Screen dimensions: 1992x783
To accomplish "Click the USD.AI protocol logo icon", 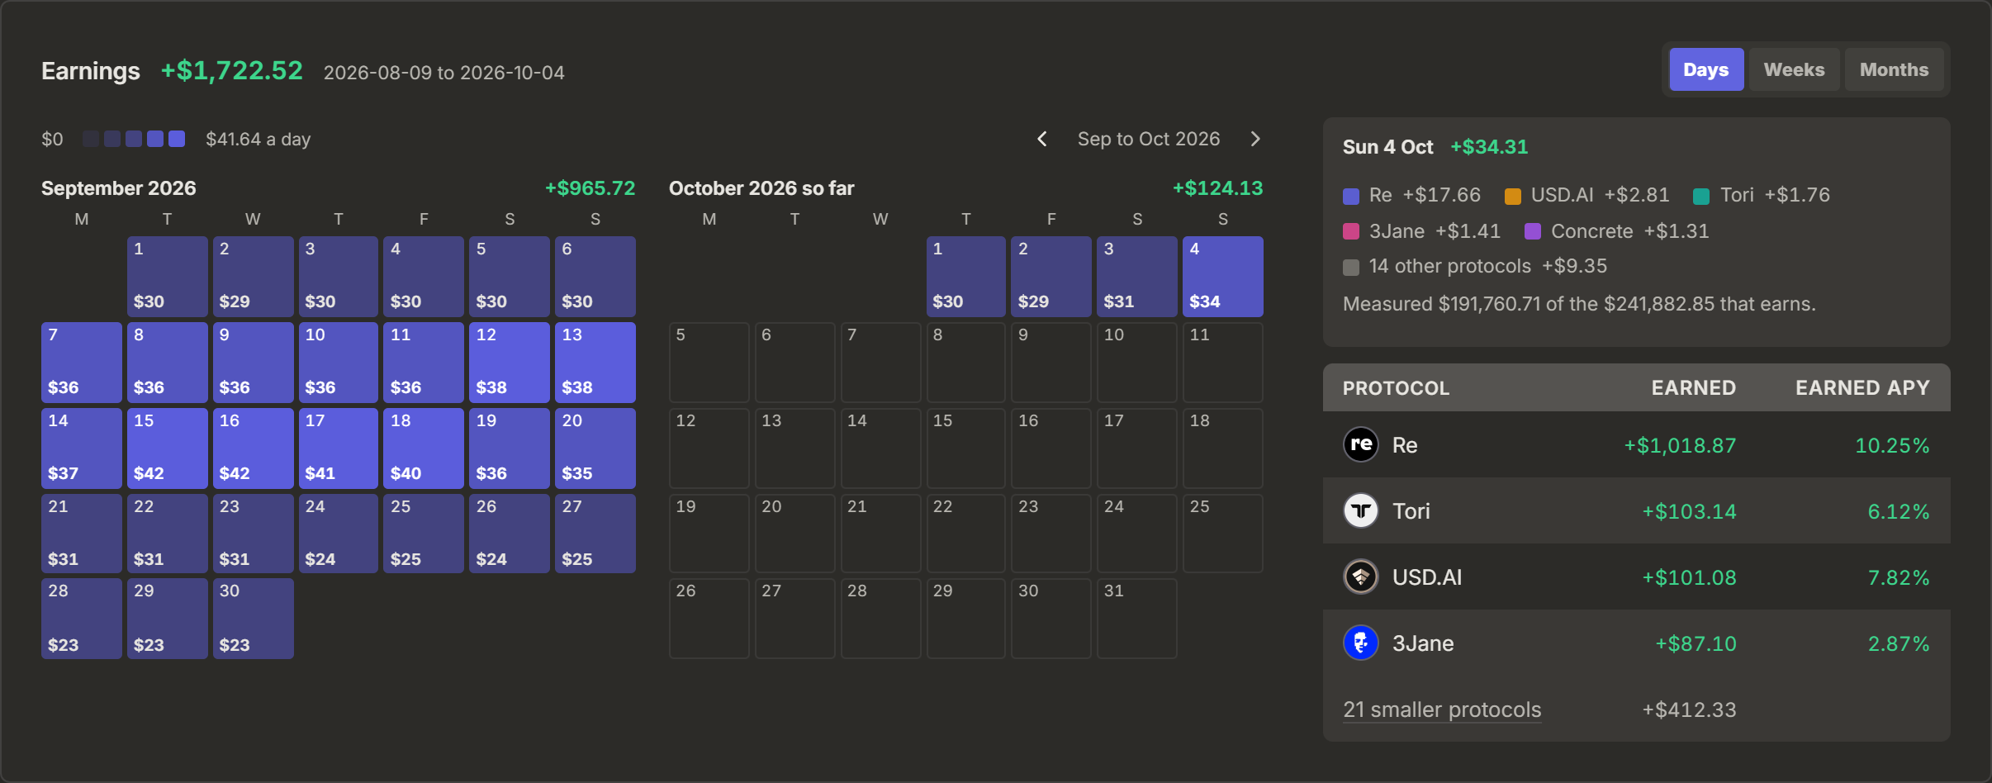I will pos(1361,577).
